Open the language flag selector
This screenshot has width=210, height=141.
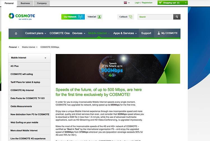127,3
